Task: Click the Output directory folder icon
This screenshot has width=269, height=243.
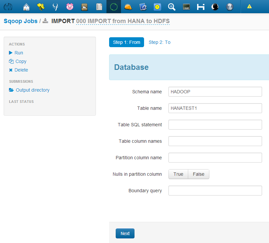Action: coord(11,90)
